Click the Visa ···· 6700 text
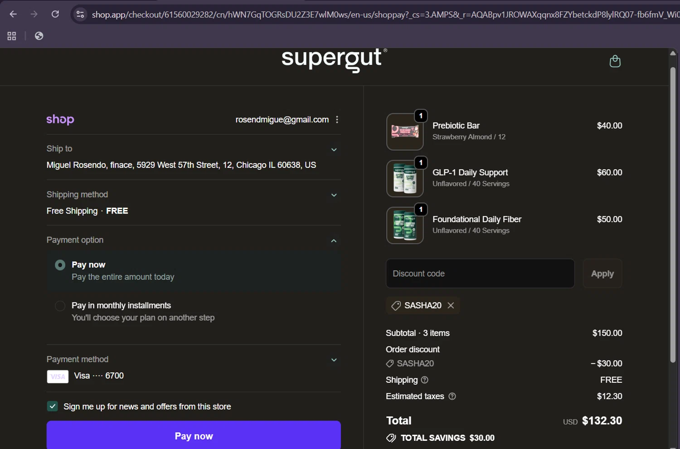The width and height of the screenshot is (680, 449). click(x=99, y=376)
